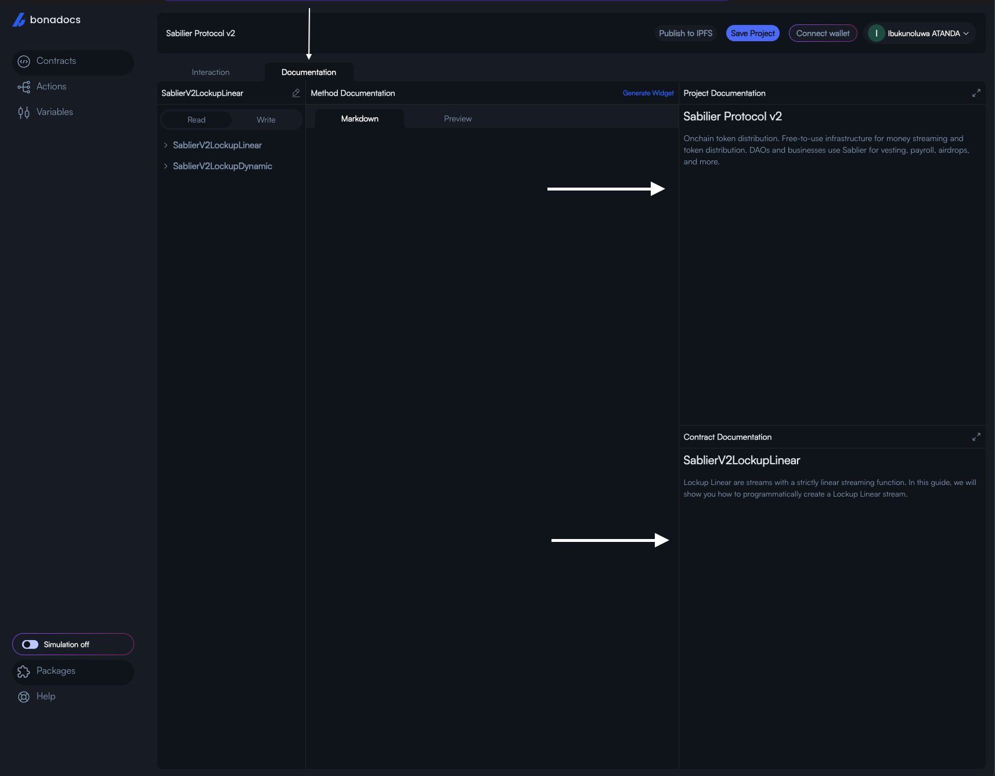This screenshot has width=995, height=776.
Task: Switch to the Interaction tab
Action: click(x=211, y=72)
